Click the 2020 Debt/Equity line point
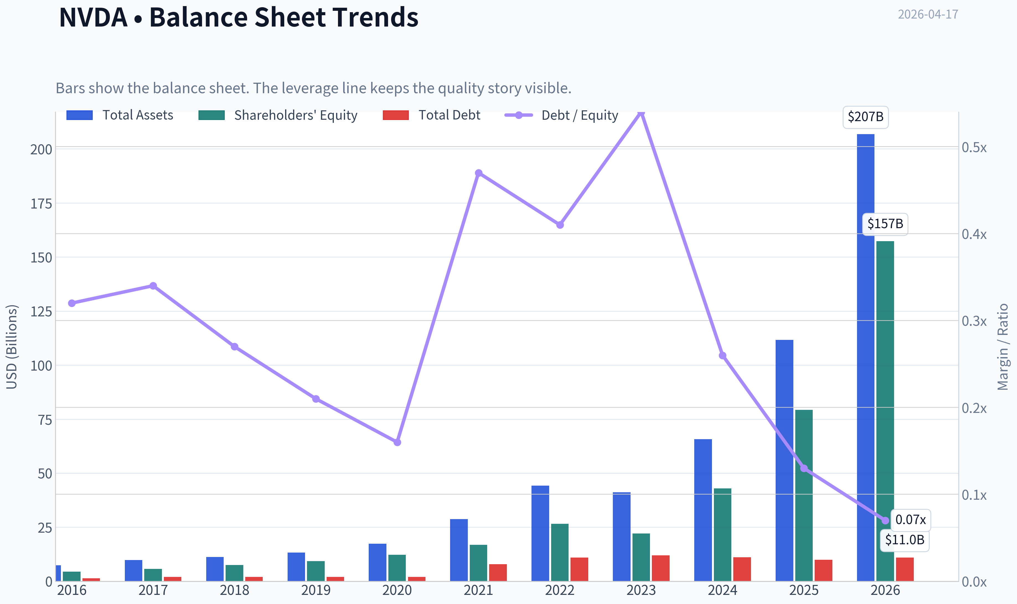This screenshot has width=1017, height=604. coord(397,442)
